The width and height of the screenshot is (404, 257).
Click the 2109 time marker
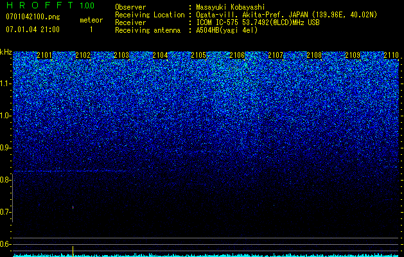tap(353, 55)
